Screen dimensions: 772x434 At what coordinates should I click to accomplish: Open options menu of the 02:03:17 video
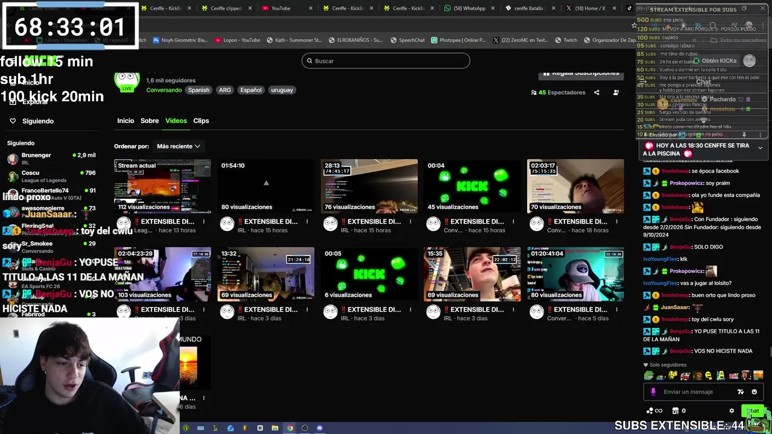coord(616,222)
